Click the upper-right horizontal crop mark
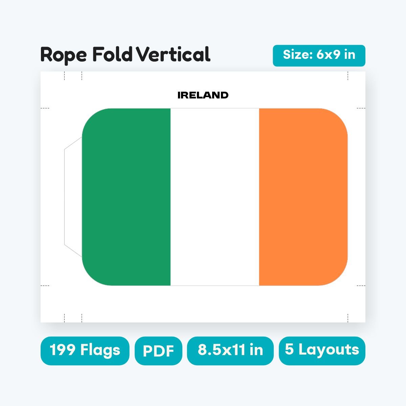This screenshot has height=406, width=406. (361, 108)
